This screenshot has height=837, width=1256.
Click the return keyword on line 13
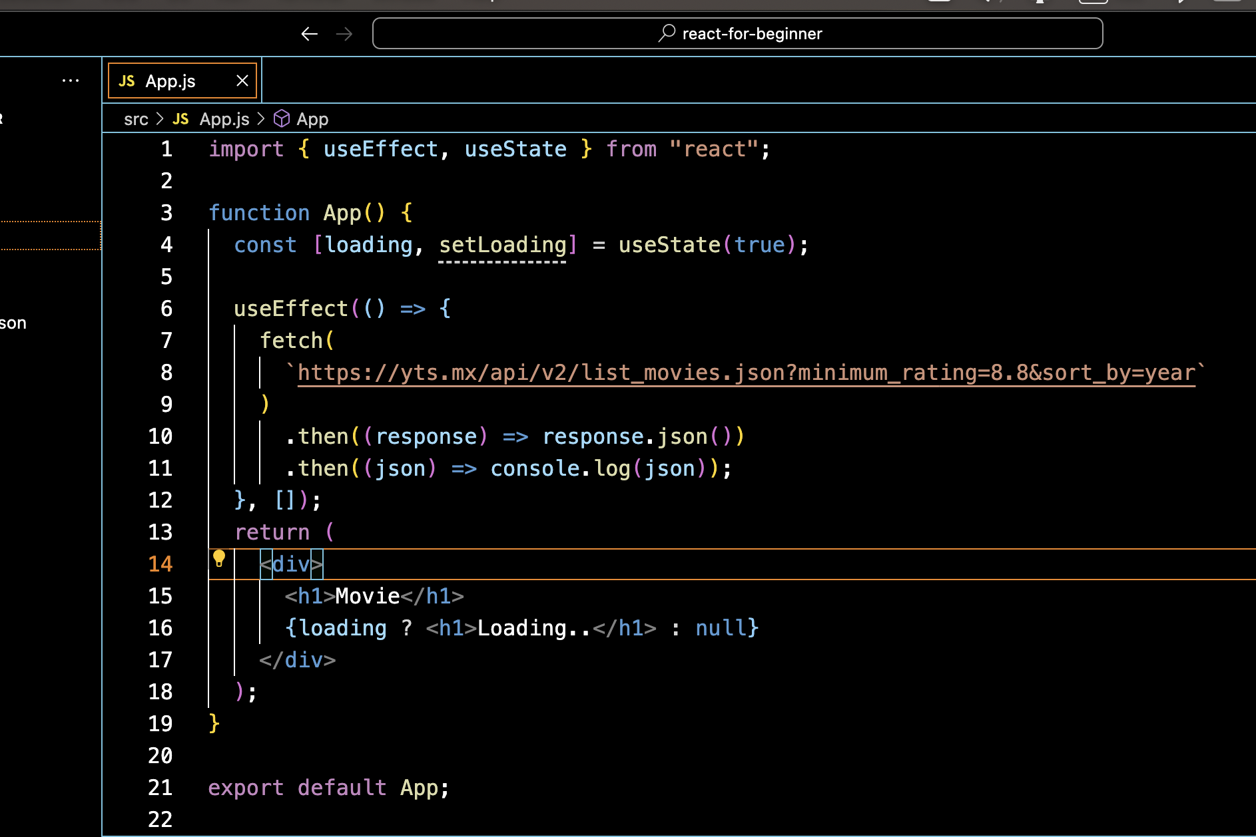pos(272,532)
